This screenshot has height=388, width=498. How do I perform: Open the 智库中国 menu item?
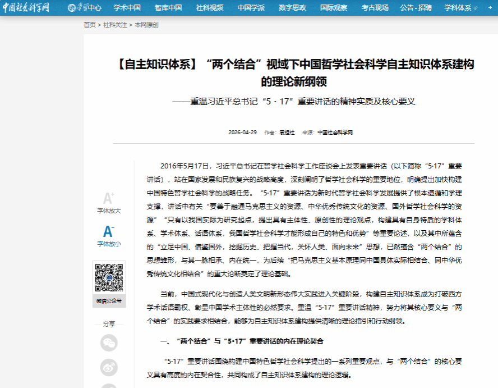[168, 8]
